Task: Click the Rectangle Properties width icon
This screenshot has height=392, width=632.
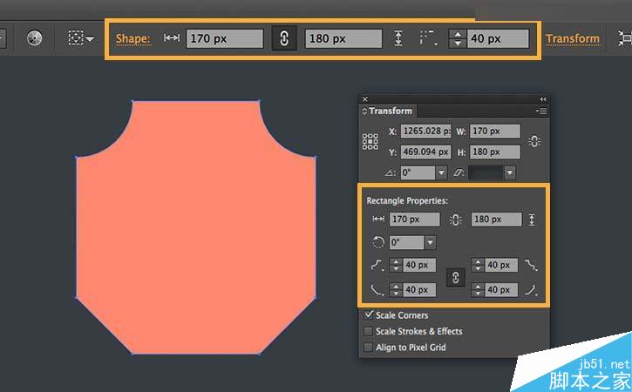Action: [378, 219]
